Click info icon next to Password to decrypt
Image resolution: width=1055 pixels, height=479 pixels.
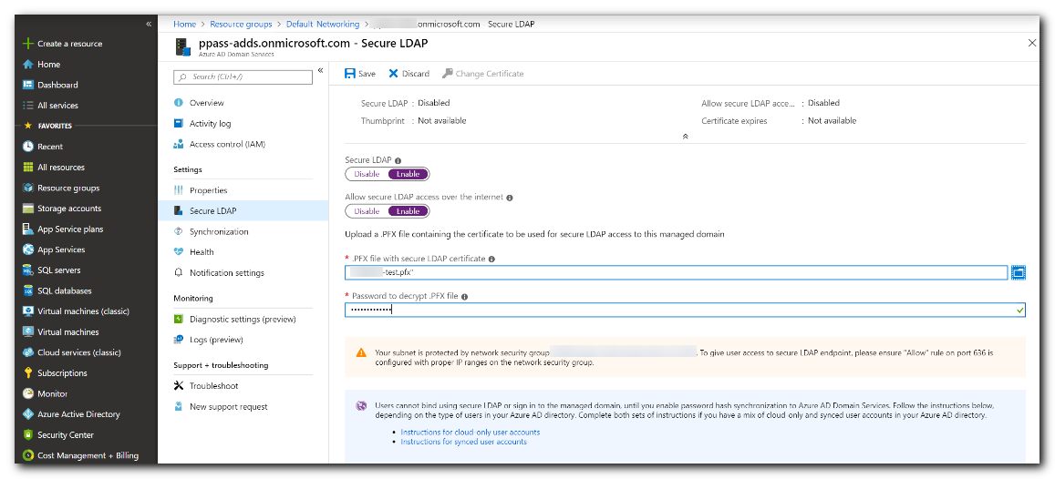coord(465,296)
